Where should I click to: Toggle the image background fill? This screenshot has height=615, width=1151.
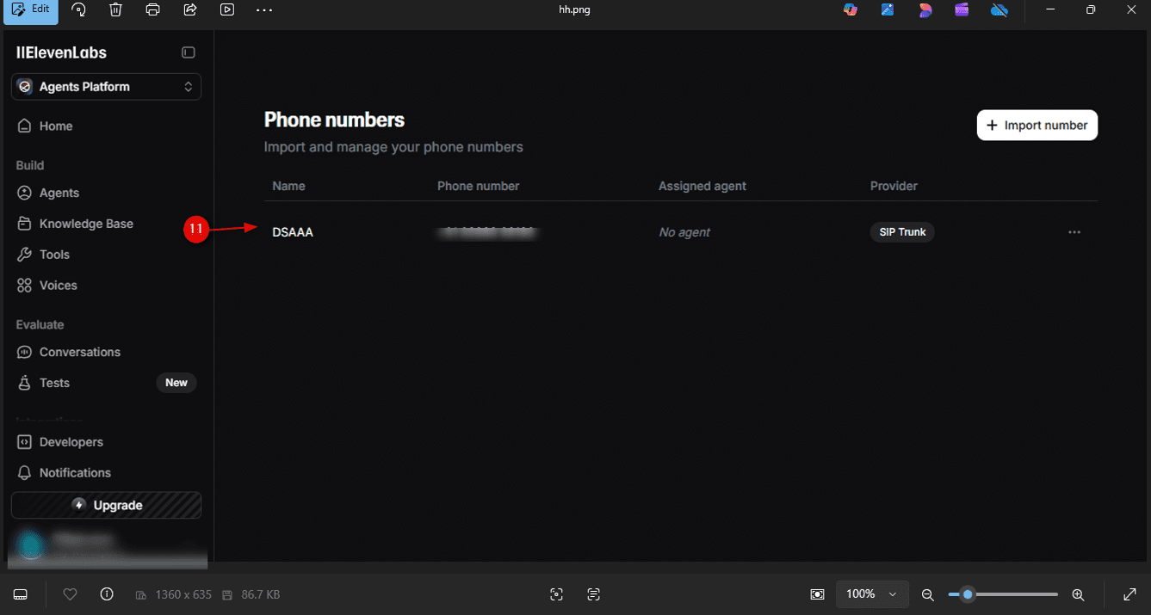(x=816, y=594)
